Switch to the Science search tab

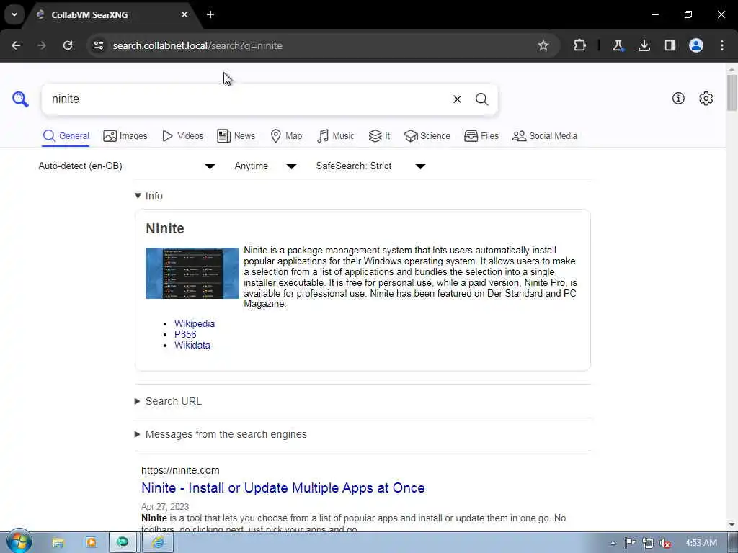click(427, 136)
